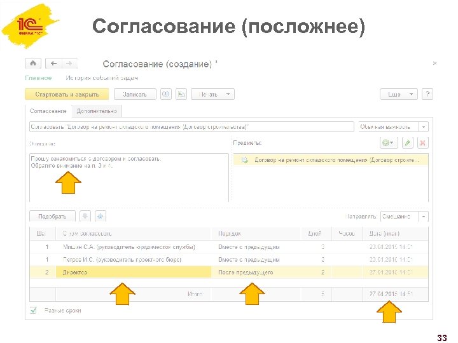Open the Направлять Смешанно dropdown arrow

pyautogui.click(x=424, y=217)
